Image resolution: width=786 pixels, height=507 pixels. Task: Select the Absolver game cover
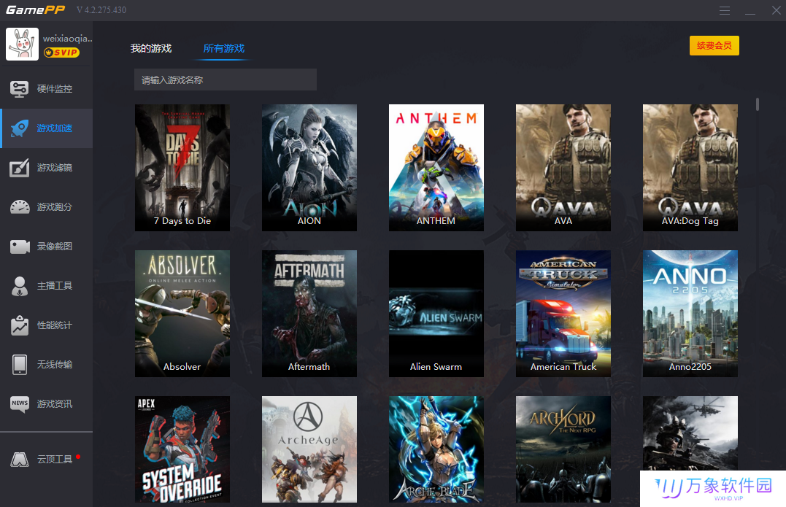click(x=182, y=314)
